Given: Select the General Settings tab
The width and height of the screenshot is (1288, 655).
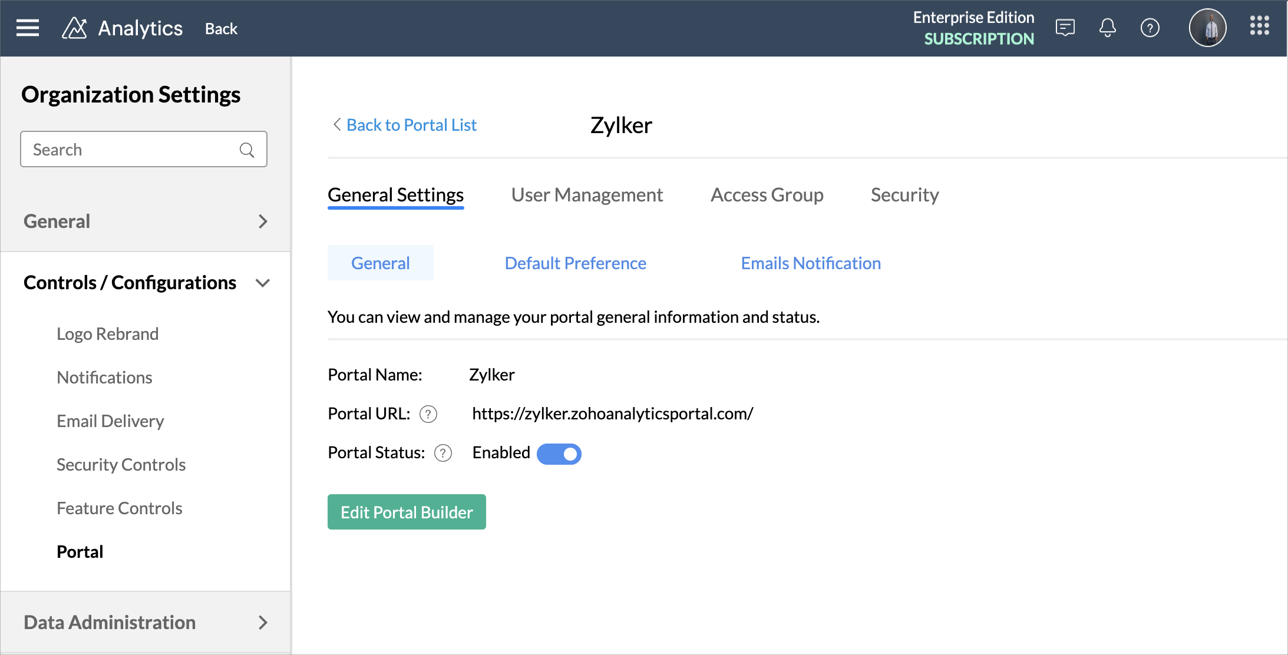Looking at the screenshot, I should (x=396, y=195).
